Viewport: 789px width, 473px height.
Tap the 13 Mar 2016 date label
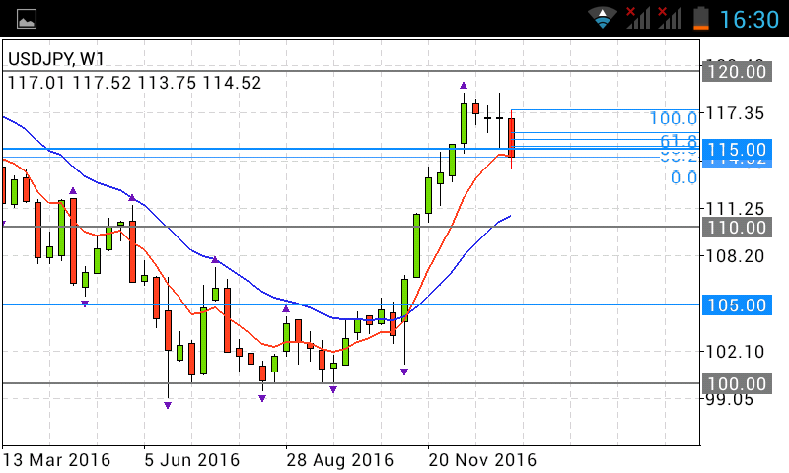56,460
